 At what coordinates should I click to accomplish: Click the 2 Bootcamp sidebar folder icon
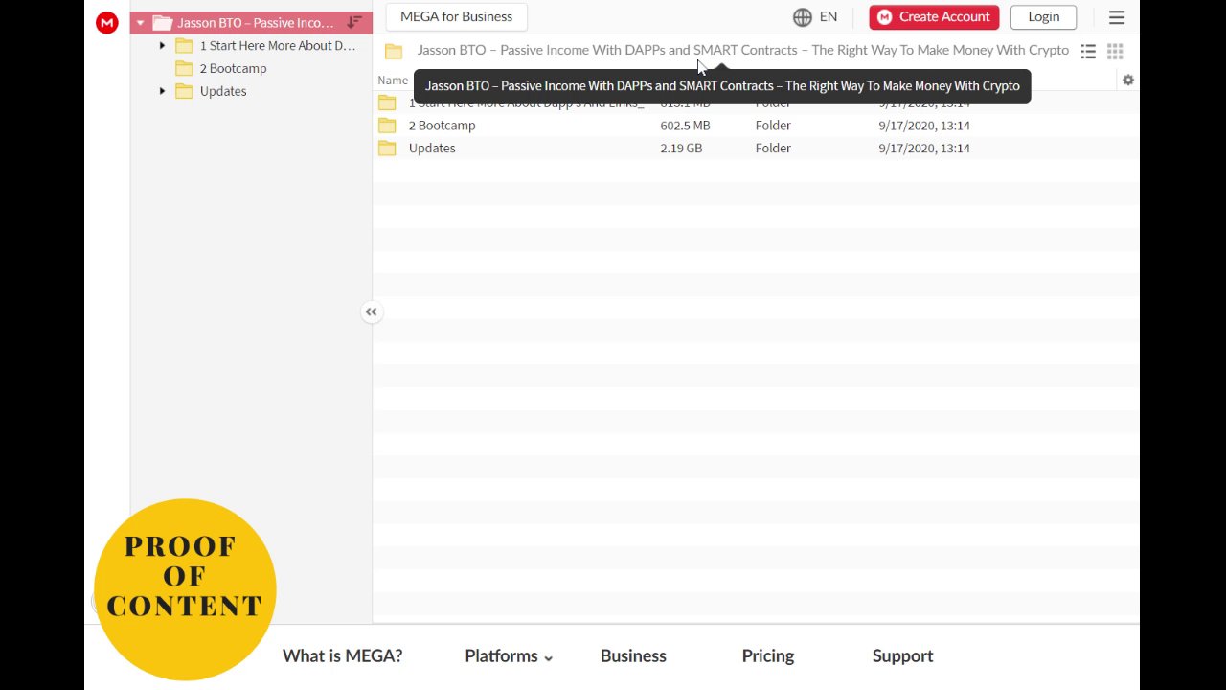184,68
